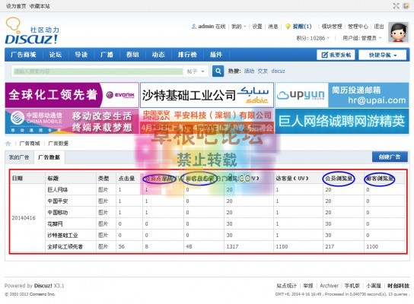Click the 全球化工领先者 row title
The image size is (414, 304).
coord(65,246)
